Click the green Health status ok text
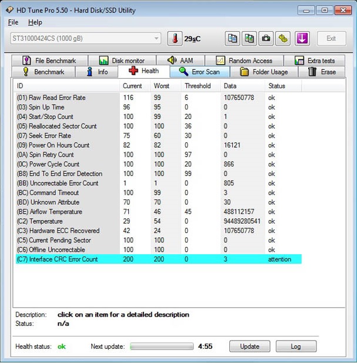357x363 pixels. pyautogui.click(x=62, y=347)
